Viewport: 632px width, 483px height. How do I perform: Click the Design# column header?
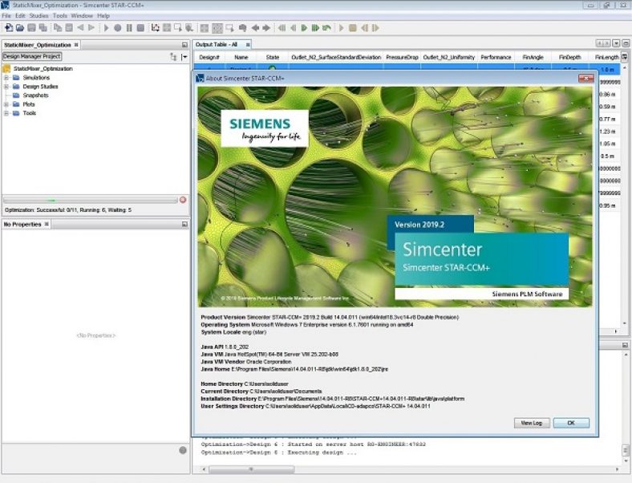pos(209,57)
